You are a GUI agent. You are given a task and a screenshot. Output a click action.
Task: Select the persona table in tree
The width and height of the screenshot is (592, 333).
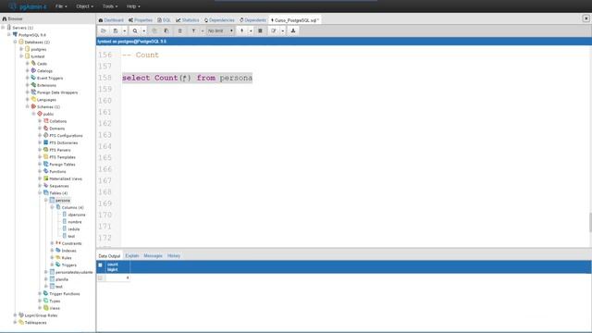pos(63,200)
